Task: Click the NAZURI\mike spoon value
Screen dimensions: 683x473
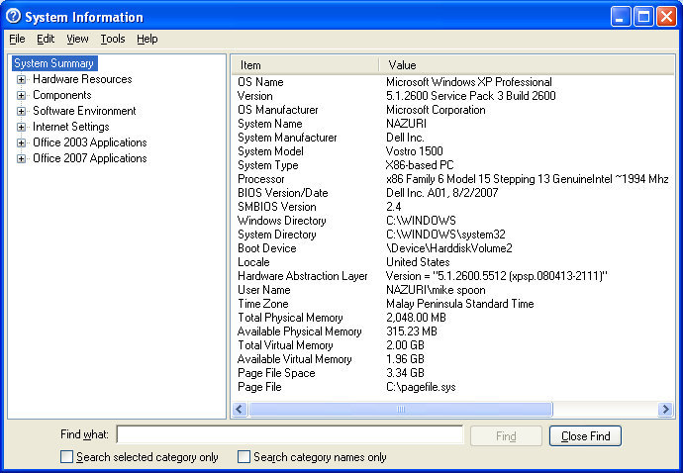Action: [436, 290]
